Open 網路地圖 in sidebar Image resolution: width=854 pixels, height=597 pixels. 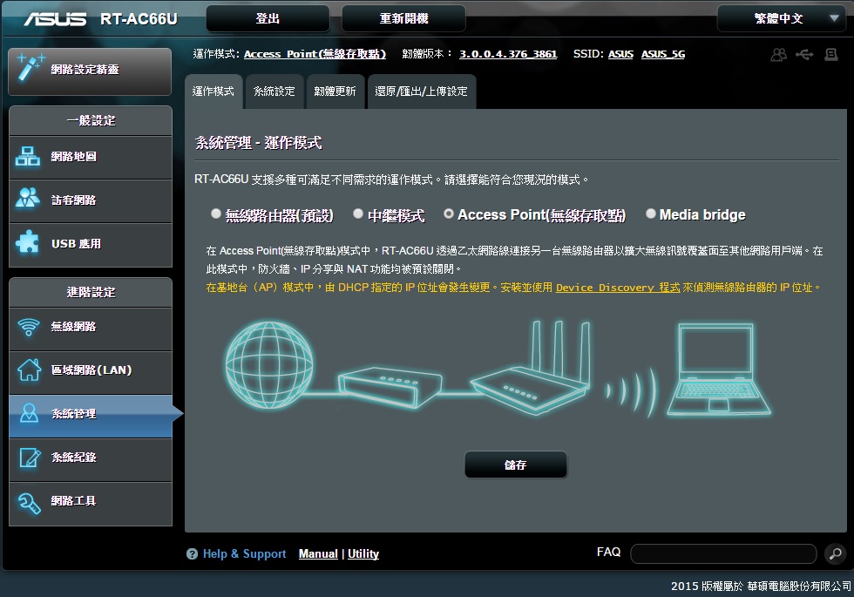point(91,158)
